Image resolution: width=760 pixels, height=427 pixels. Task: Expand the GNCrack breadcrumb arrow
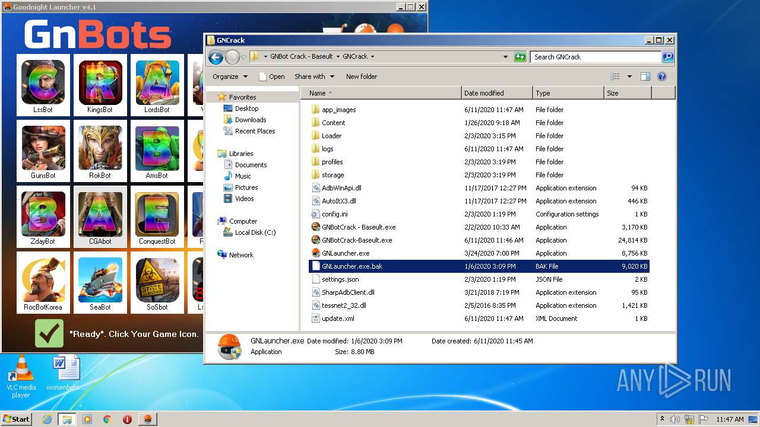[372, 57]
